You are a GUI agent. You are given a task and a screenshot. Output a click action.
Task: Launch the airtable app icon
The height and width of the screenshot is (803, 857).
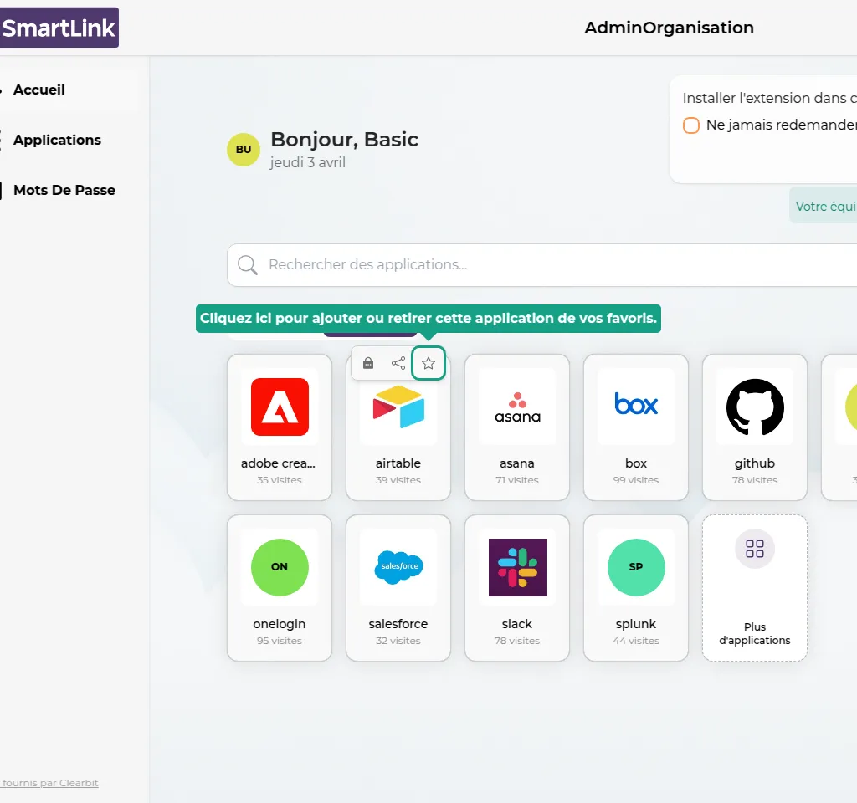click(398, 407)
